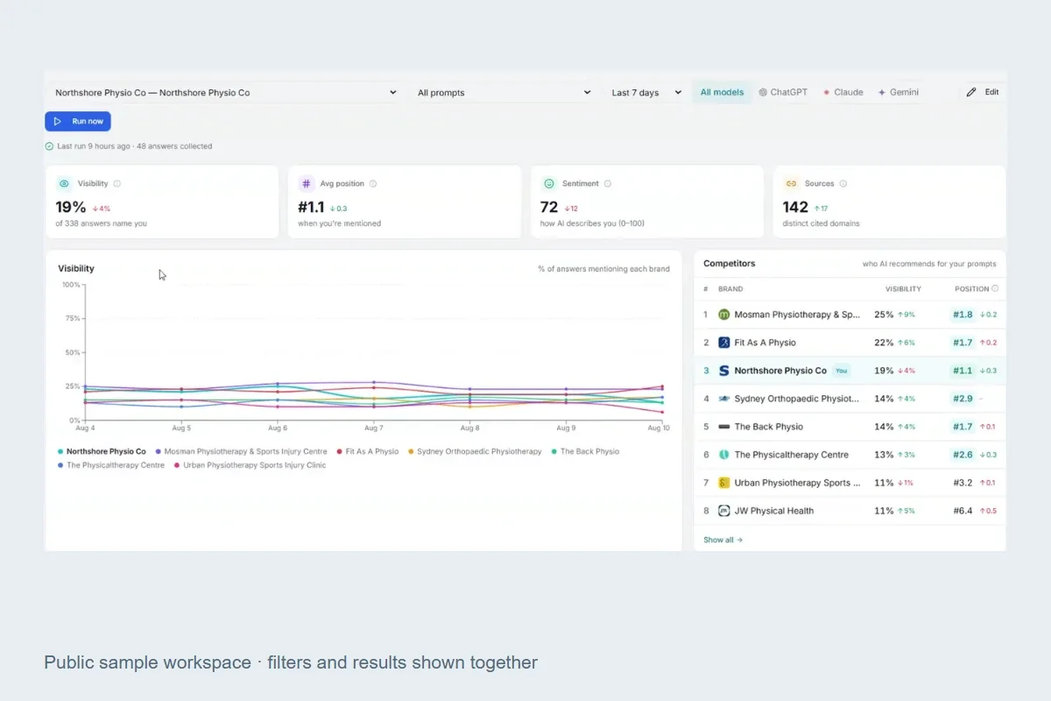Click the Position column info icon
The image size is (1051, 701).
click(x=995, y=288)
